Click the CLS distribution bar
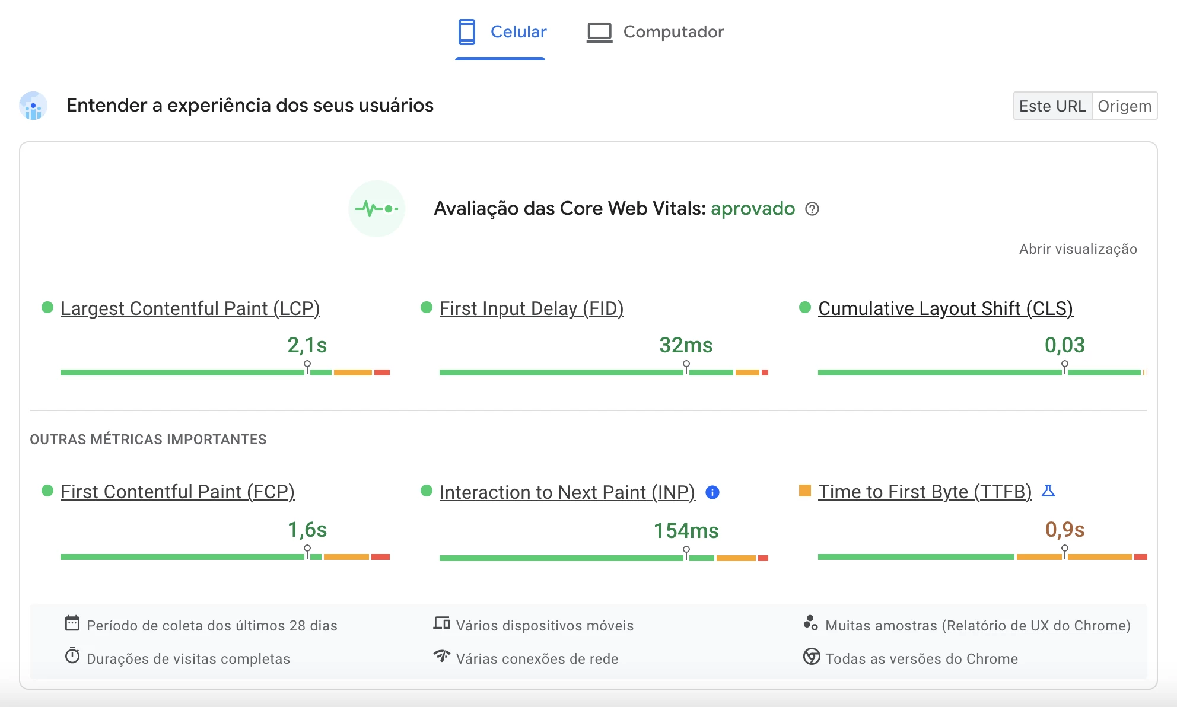This screenshot has height=707, width=1177. 982,372
